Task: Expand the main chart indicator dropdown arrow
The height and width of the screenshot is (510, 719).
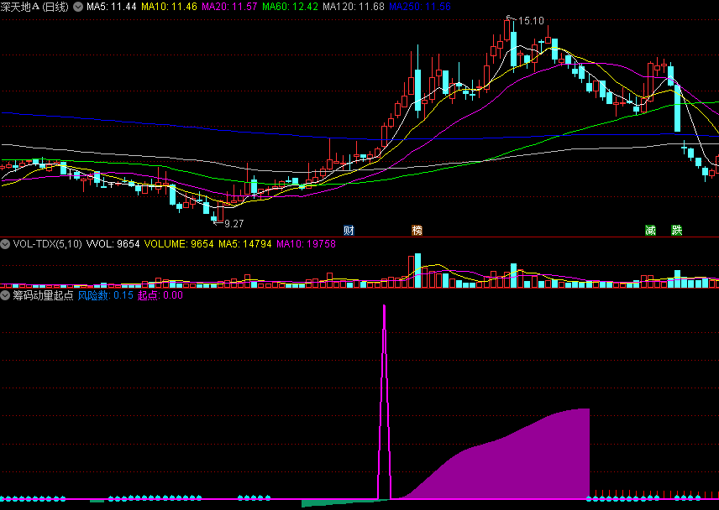Action: click(x=78, y=7)
